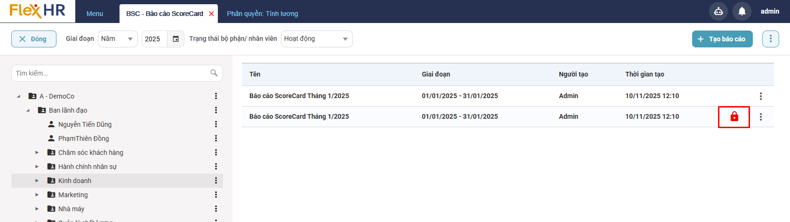Screen dimensions: 790x222
Task: Open the Menu tab
Action: click(x=95, y=14)
